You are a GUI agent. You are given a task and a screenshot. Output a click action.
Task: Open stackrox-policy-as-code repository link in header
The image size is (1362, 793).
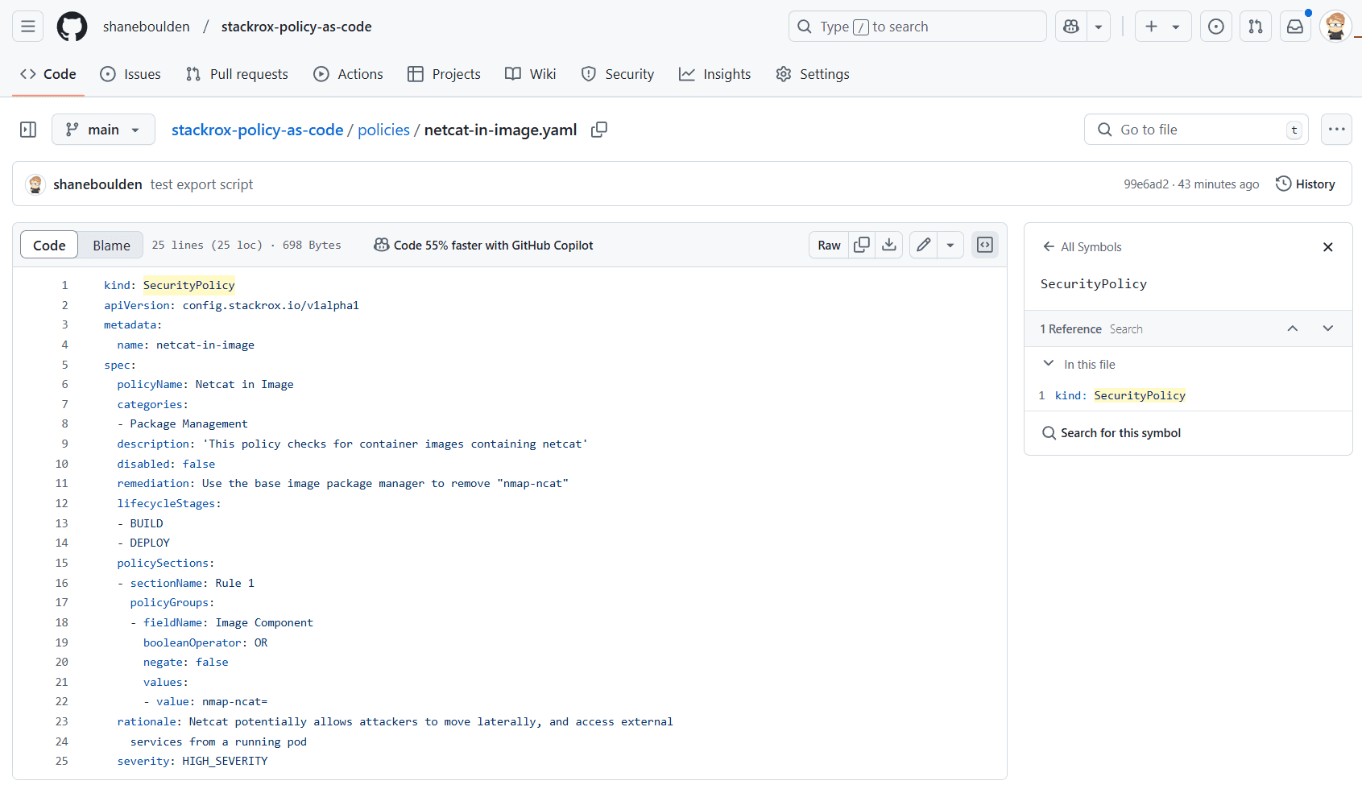click(296, 27)
